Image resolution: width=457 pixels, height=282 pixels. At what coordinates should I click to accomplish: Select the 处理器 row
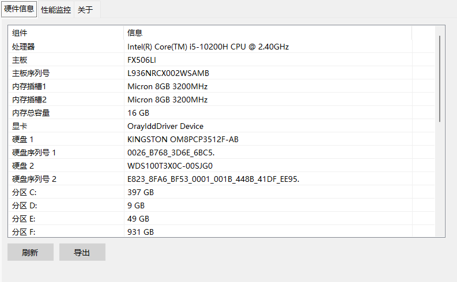tap(221, 47)
